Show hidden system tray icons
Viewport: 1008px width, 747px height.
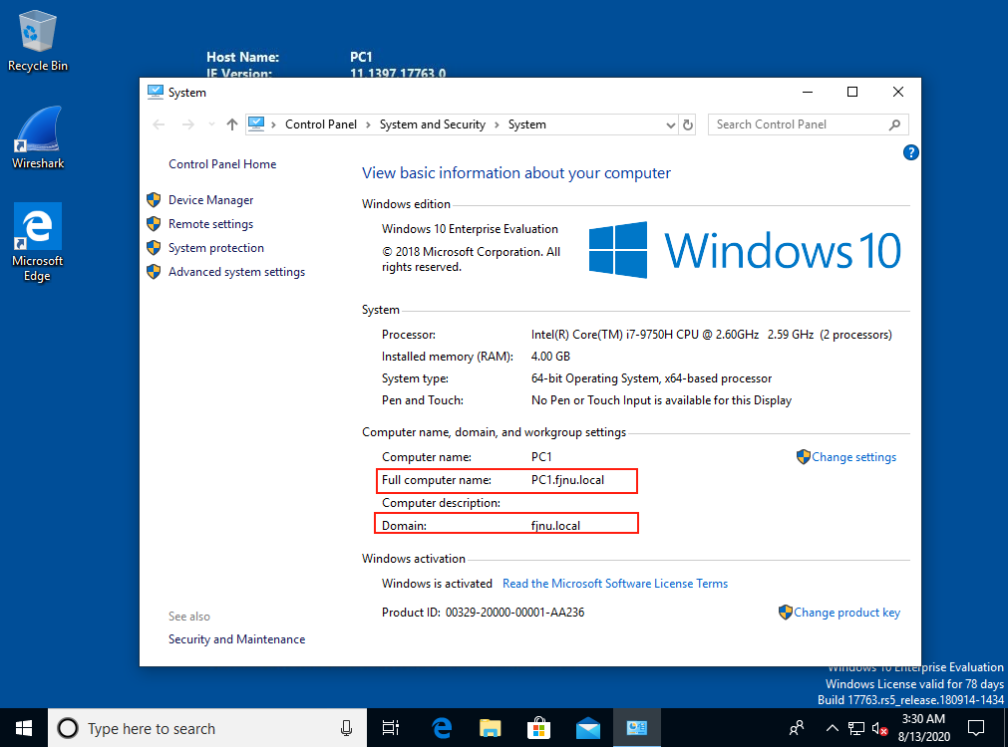click(832, 728)
